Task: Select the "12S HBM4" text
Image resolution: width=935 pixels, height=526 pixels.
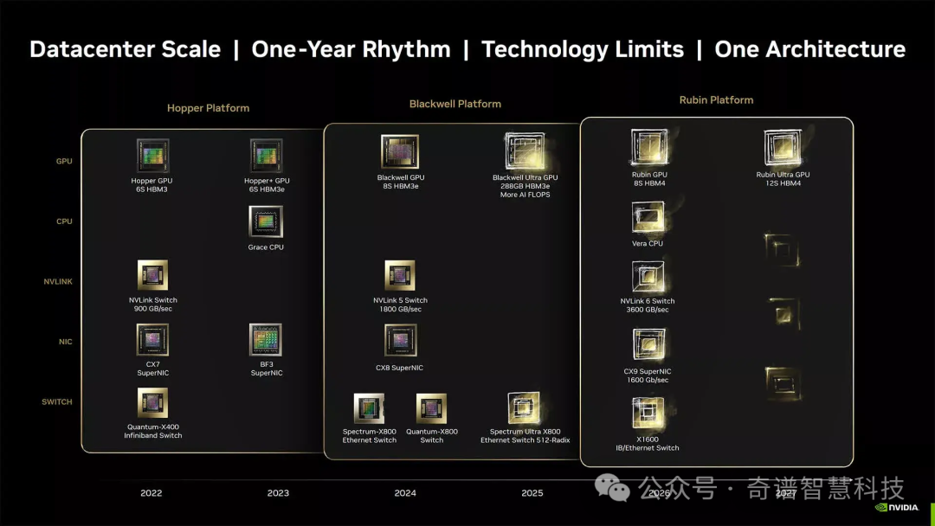Action: [x=783, y=183]
